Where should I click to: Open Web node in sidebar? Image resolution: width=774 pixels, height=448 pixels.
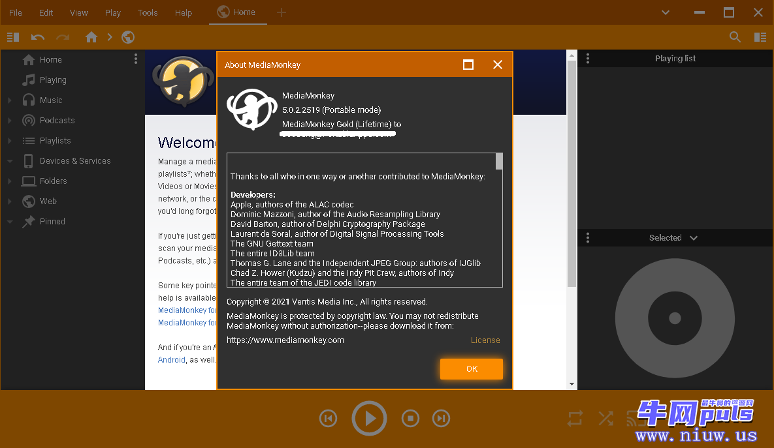tap(48, 201)
